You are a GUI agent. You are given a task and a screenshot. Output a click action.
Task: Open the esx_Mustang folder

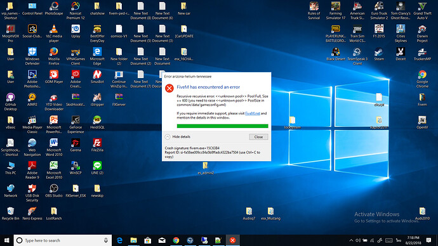(x=270, y=214)
